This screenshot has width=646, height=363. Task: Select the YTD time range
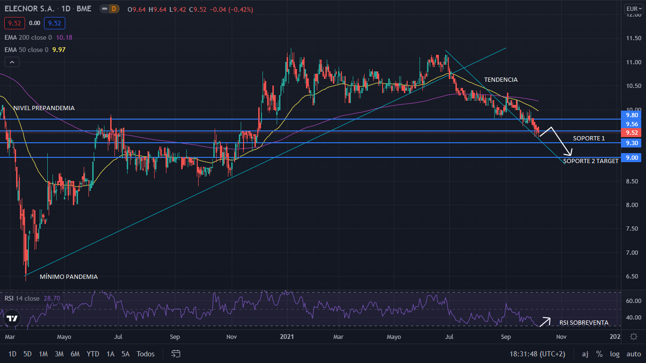click(x=93, y=354)
